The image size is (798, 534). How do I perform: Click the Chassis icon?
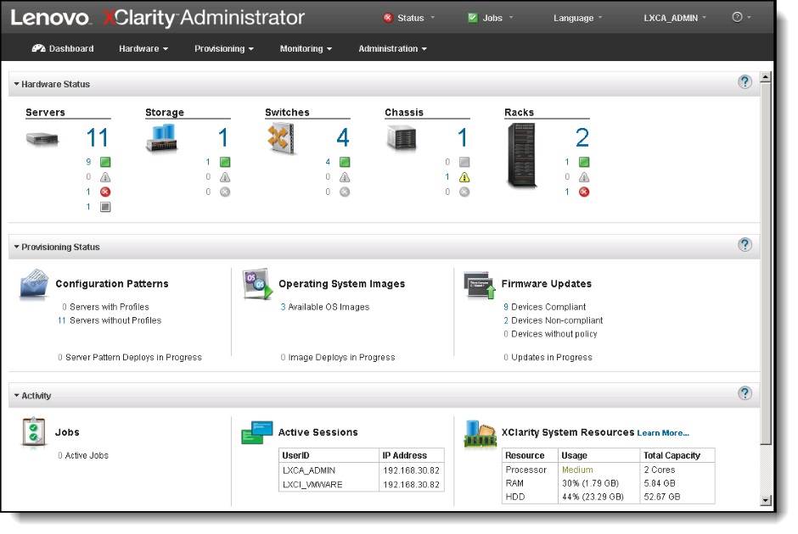pyautogui.click(x=402, y=138)
